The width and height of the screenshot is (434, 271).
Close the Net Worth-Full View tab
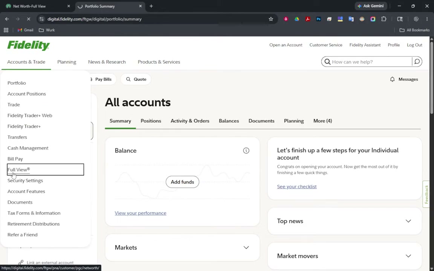69,6
